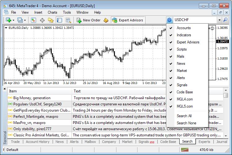Close the Terminal panel with X
Image resolution: width=232 pixels, height=155 pixels.
[5, 89]
